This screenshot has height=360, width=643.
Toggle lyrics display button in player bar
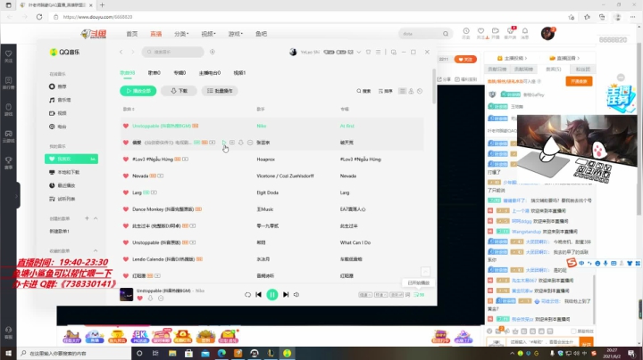tap(407, 295)
